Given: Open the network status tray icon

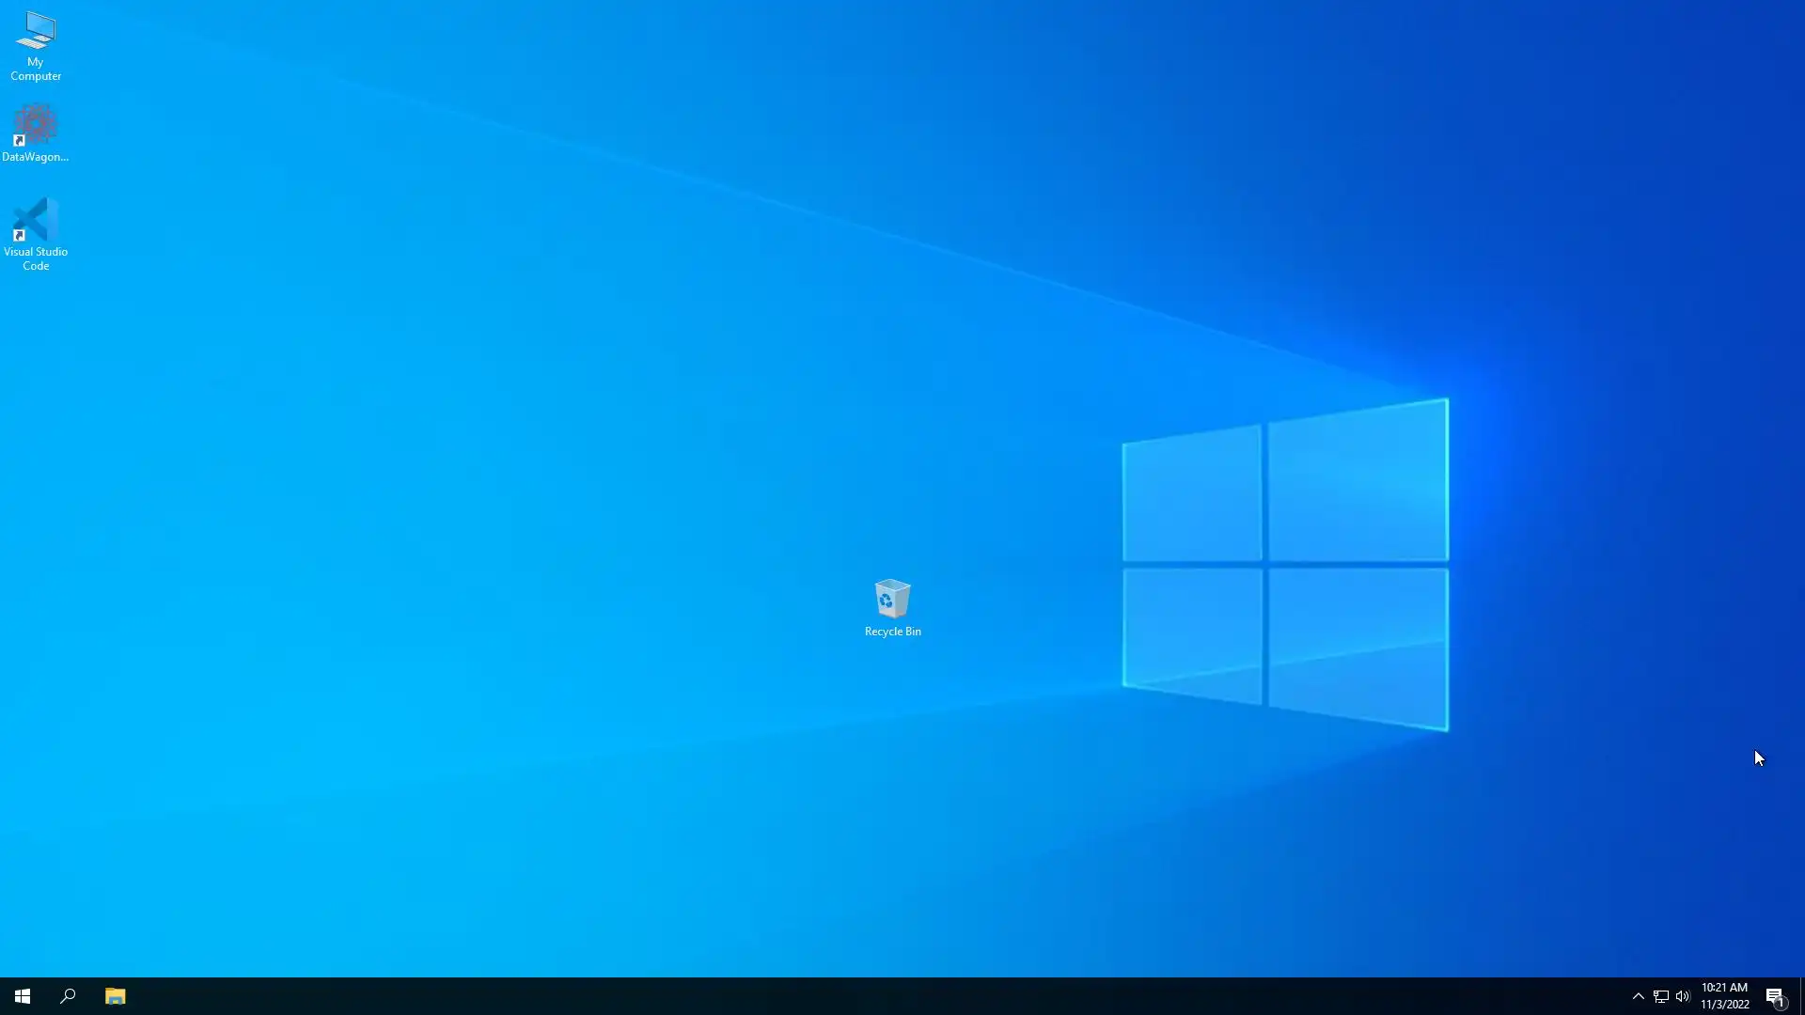Looking at the screenshot, I should pos(1660,996).
